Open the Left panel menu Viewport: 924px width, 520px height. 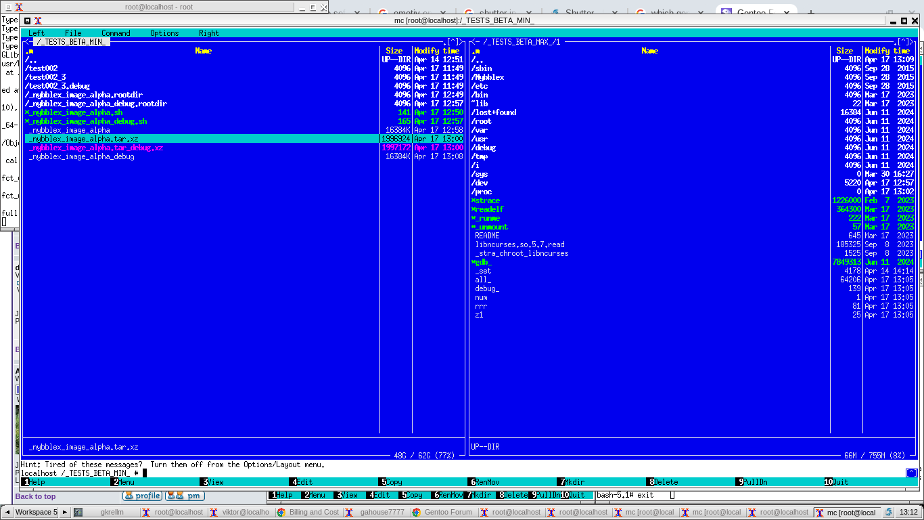37,33
